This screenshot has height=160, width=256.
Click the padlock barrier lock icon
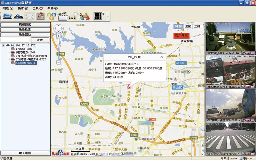coord(73,16)
